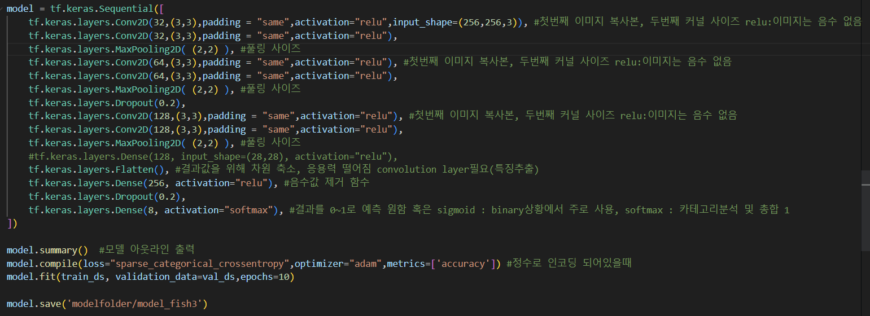Click the closing ]) bracket line

[x=12, y=223]
